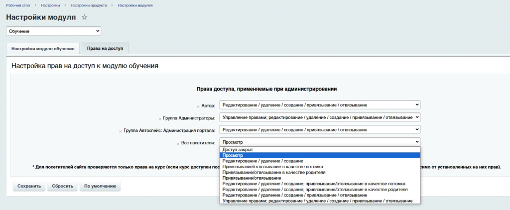The image size is (510, 210).
Task: Switch to Настройки модуля обучения tab
Action: tap(43, 49)
